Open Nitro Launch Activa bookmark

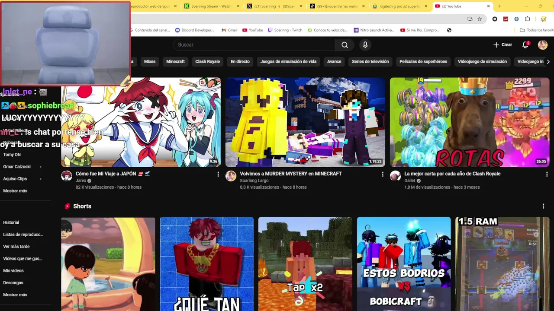(x=374, y=30)
